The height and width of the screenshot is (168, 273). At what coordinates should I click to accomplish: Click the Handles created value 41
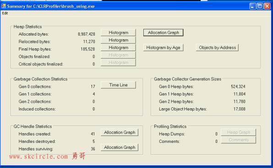click(x=93, y=134)
